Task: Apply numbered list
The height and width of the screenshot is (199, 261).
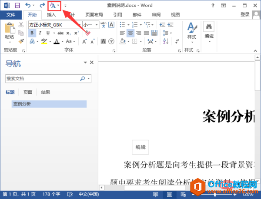Action: click(135, 25)
